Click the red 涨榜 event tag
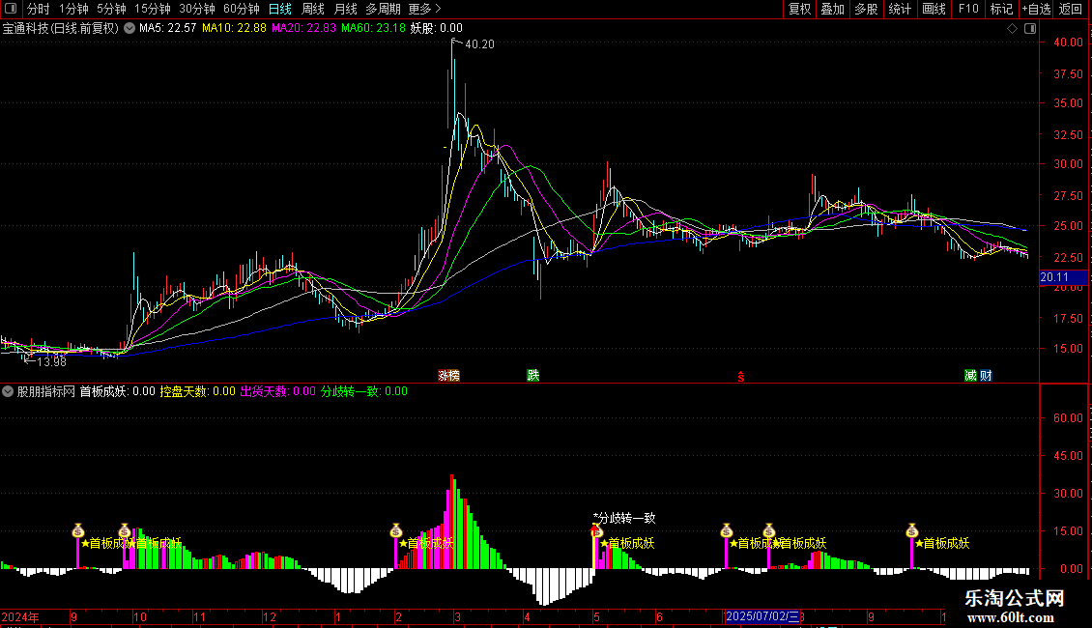The image size is (1092, 628). tap(448, 375)
